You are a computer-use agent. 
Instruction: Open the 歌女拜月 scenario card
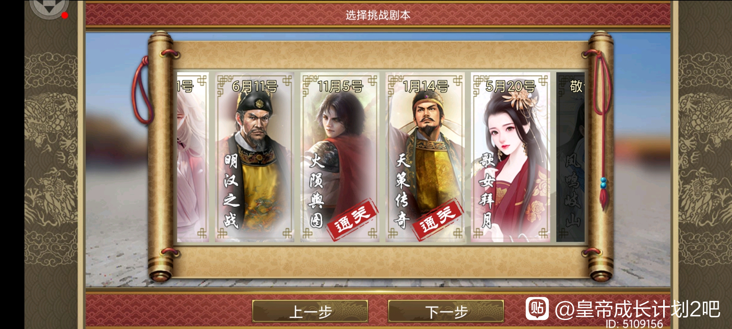point(510,157)
